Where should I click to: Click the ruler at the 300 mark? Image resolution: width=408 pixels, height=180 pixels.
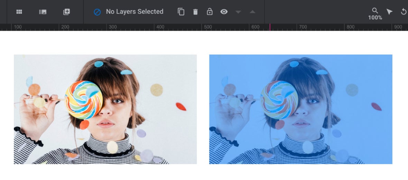(113, 27)
